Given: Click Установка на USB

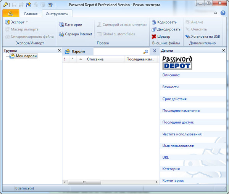Looking at the screenshot, I should click(202, 37).
